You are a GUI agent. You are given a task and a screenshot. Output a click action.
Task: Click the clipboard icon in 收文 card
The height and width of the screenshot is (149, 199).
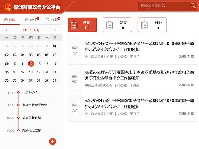point(74,25)
